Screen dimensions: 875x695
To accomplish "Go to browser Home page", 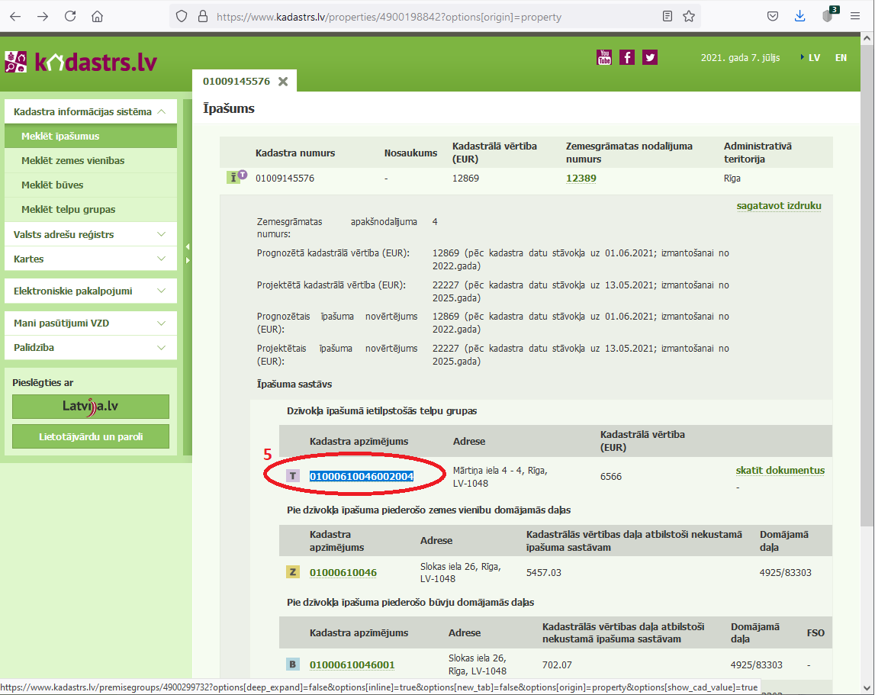I will pyautogui.click(x=97, y=16).
